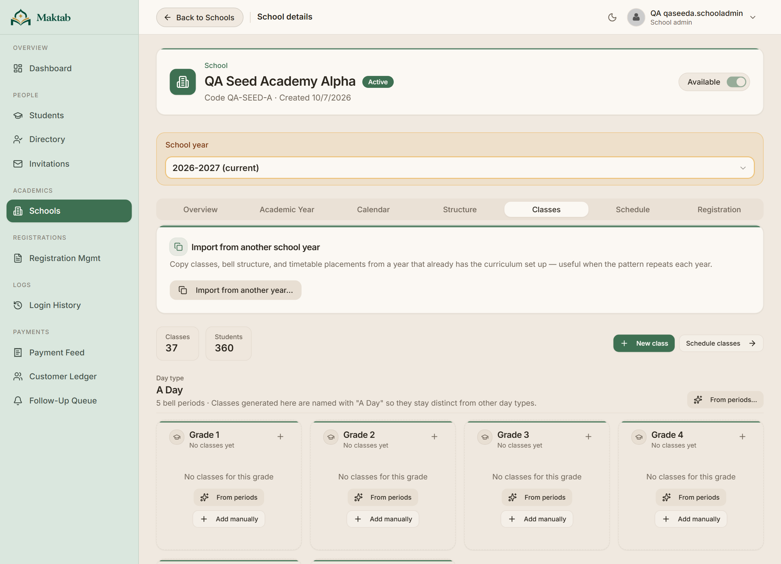Click Add manually under Grade 2
The width and height of the screenshot is (781, 564).
[x=383, y=519]
